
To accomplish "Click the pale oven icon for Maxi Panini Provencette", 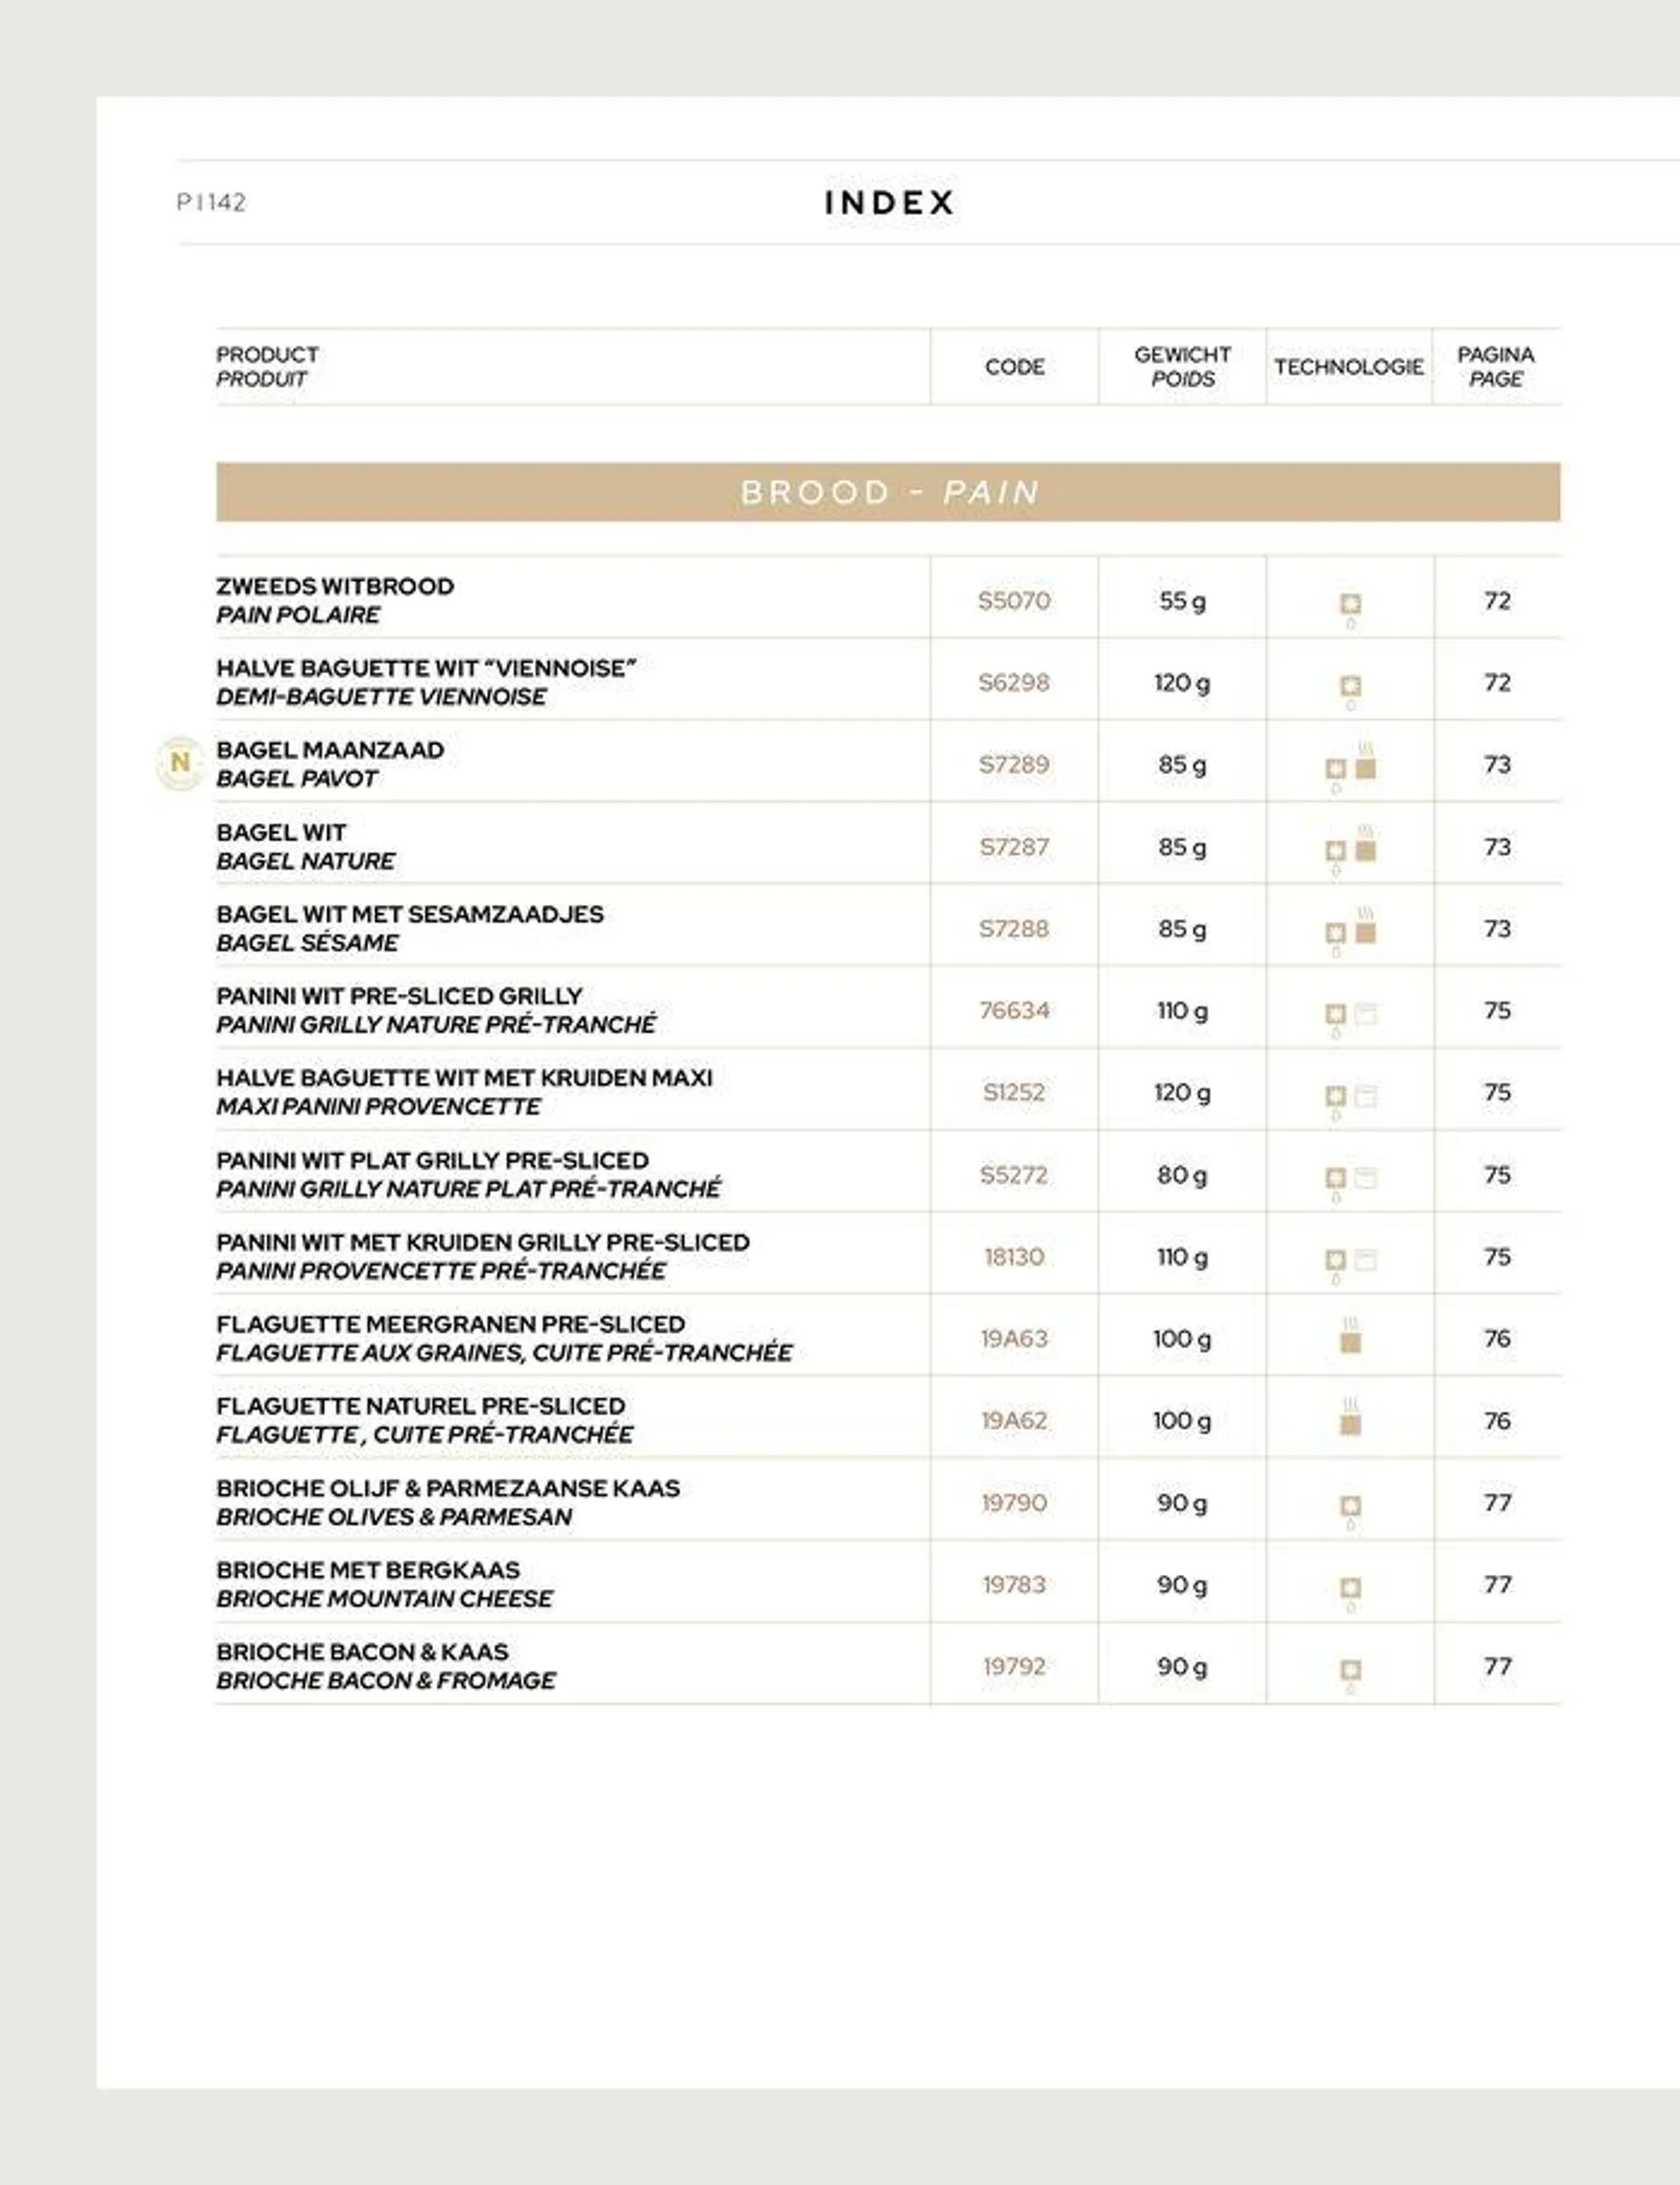I will pos(1366,1095).
